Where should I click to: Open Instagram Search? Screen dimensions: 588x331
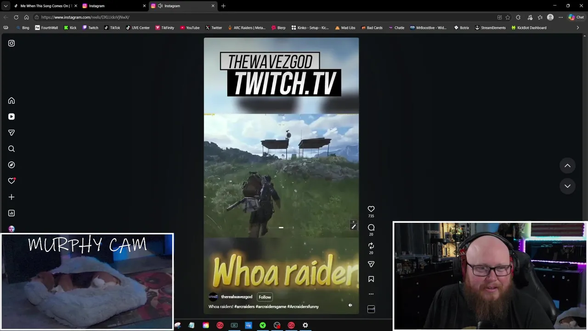(x=11, y=149)
